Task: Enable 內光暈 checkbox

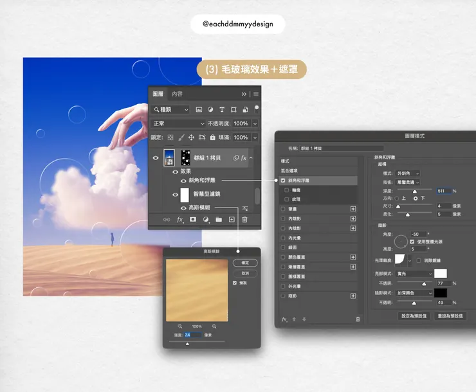Action: 283,238
